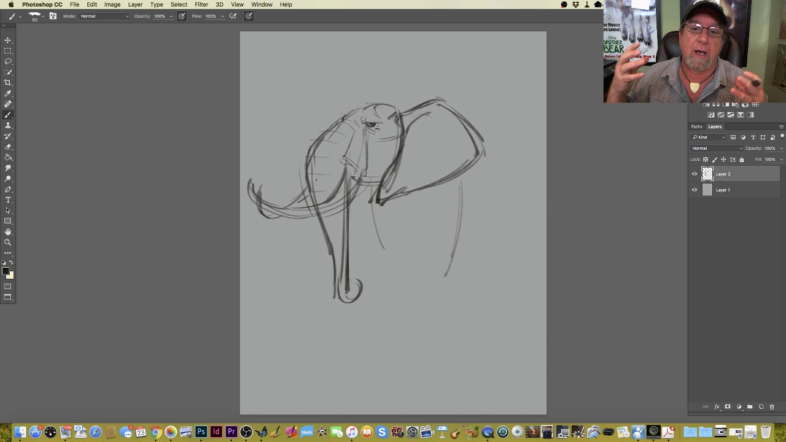This screenshot has height=442, width=786.
Task: Toggle layer filtering on/off switch
Action: (x=782, y=136)
